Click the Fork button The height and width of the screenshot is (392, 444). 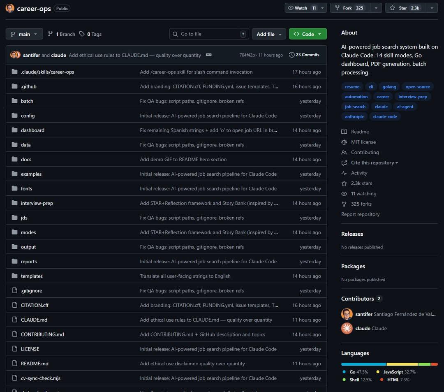click(x=350, y=8)
